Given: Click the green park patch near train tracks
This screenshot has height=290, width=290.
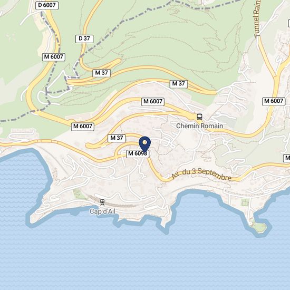Looking at the screenshot, I should (x=79, y=194).
